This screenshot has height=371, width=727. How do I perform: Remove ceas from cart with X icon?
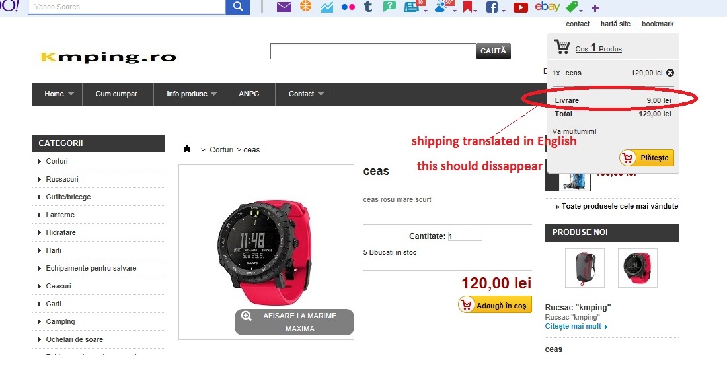[670, 73]
